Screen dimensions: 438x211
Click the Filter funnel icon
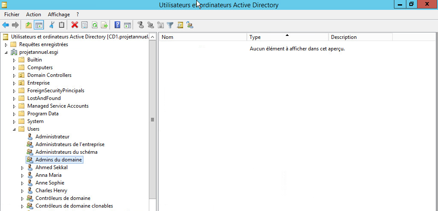170,25
